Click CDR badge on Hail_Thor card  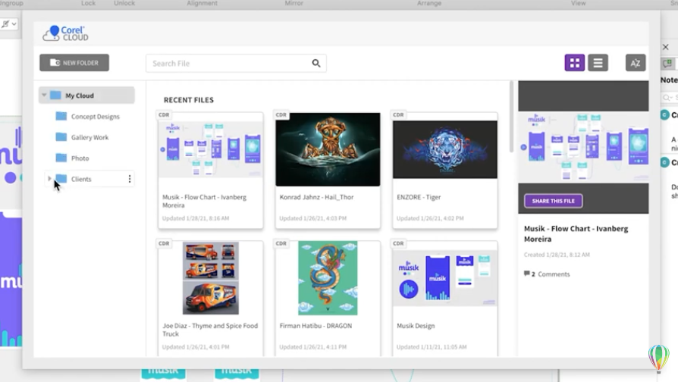point(281,115)
